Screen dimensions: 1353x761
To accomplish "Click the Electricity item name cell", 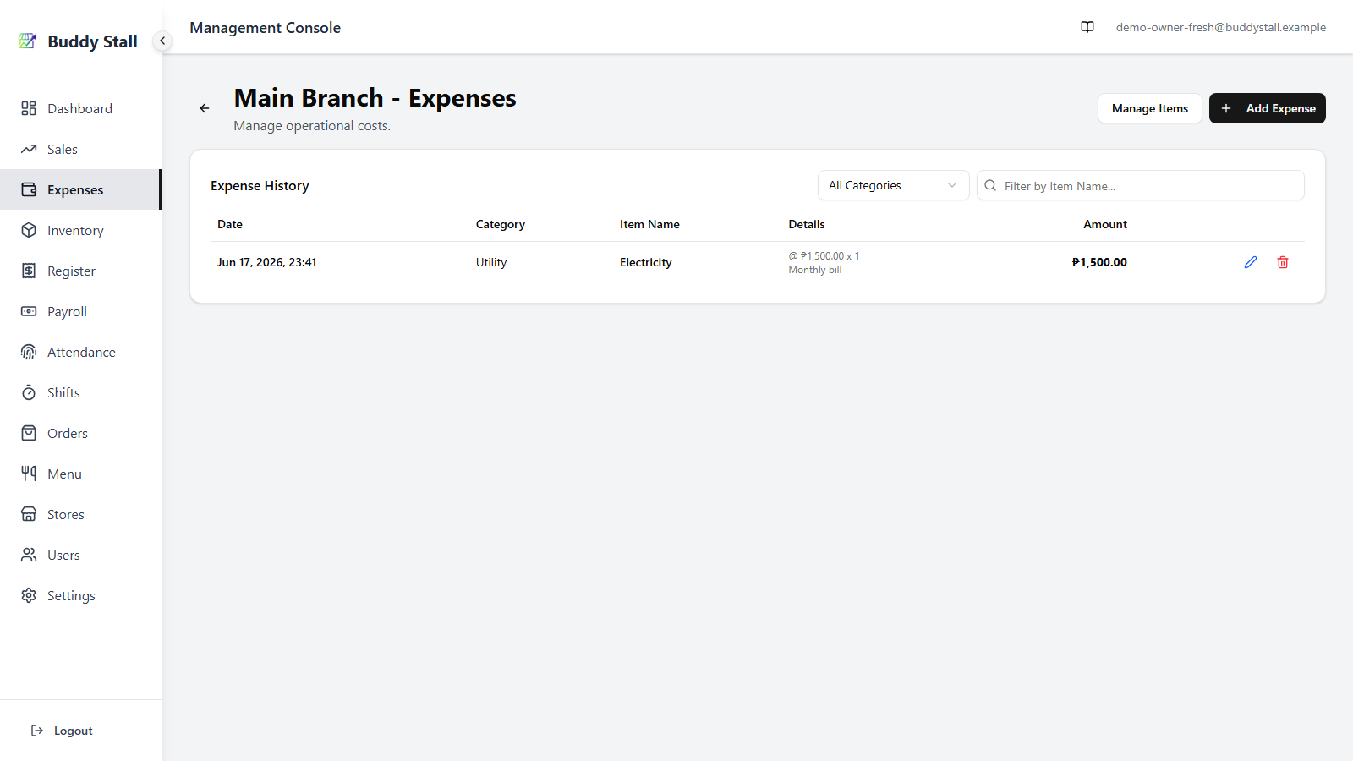I will click(646, 262).
